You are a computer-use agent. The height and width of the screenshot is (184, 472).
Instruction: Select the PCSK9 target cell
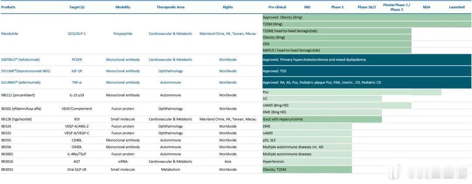click(x=77, y=59)
